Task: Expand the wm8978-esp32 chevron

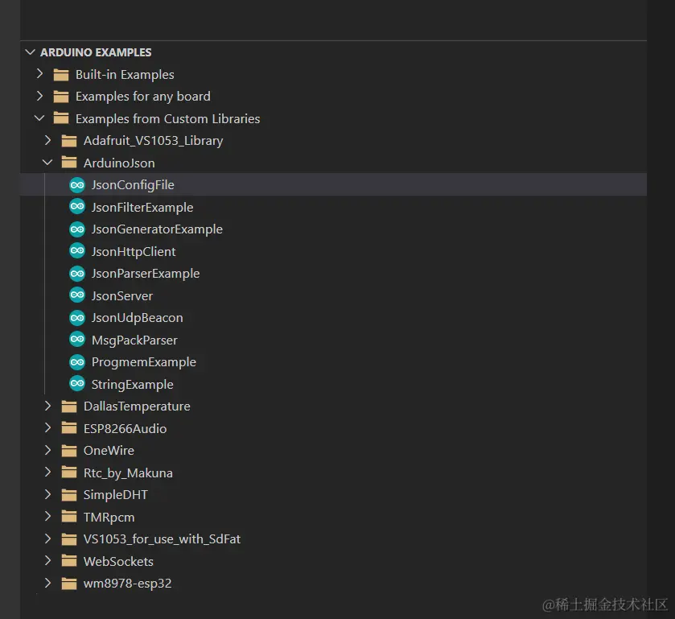Action: pyautogui.click(x=47, y=583)
